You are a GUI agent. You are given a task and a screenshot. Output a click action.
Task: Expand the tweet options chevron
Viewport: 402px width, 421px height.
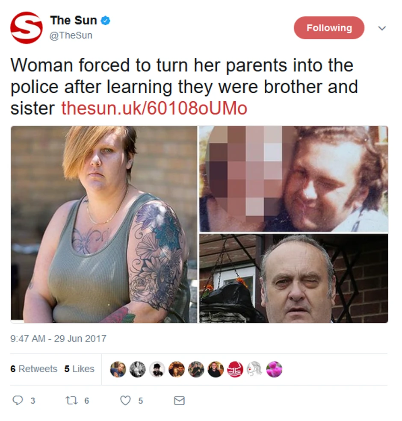click(382, 28)
